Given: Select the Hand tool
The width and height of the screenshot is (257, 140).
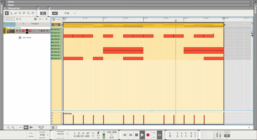Looking at the screenshot, I should point(33,13).
